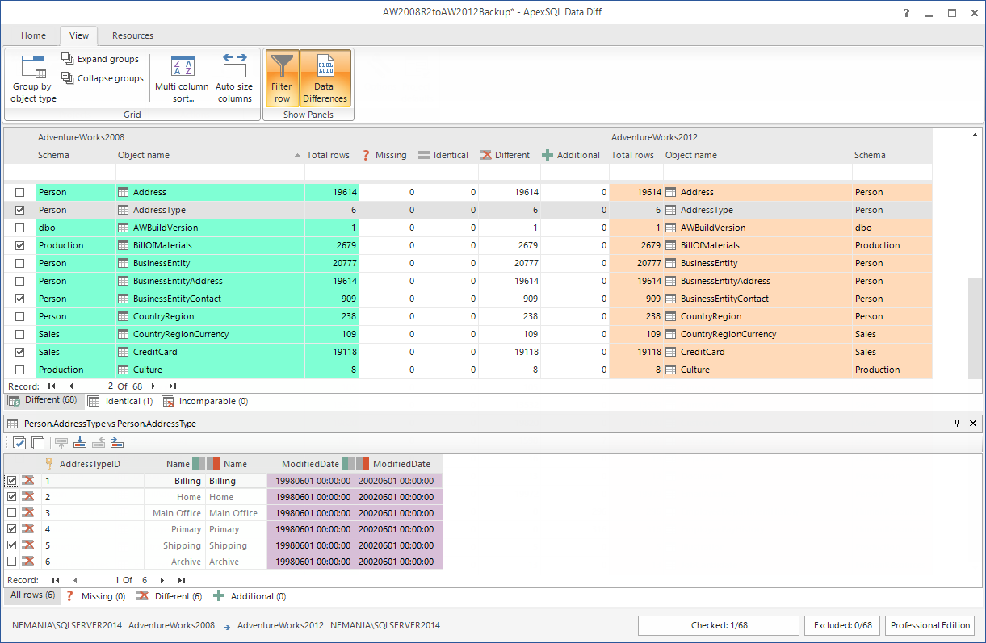Screen dimensions: 986x643
Task: Click uncheck all rows icon in differences toolbar
Action: pos(37,442)
